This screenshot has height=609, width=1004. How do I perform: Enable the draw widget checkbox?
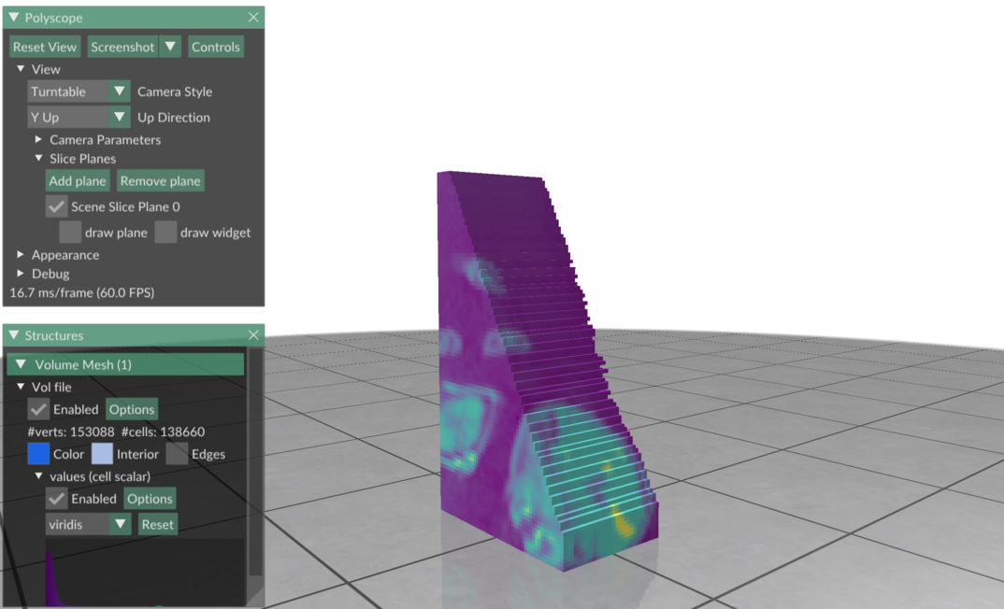point(165,233)
